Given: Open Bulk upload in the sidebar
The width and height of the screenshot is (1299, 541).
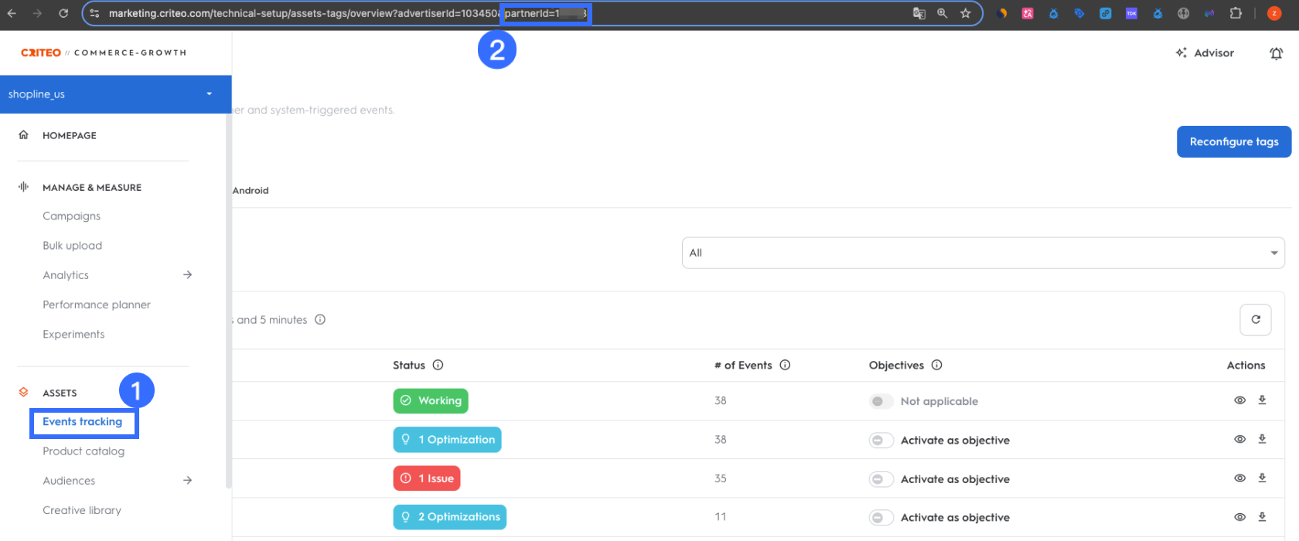Looking at the screenshot, I should point(72,245).
